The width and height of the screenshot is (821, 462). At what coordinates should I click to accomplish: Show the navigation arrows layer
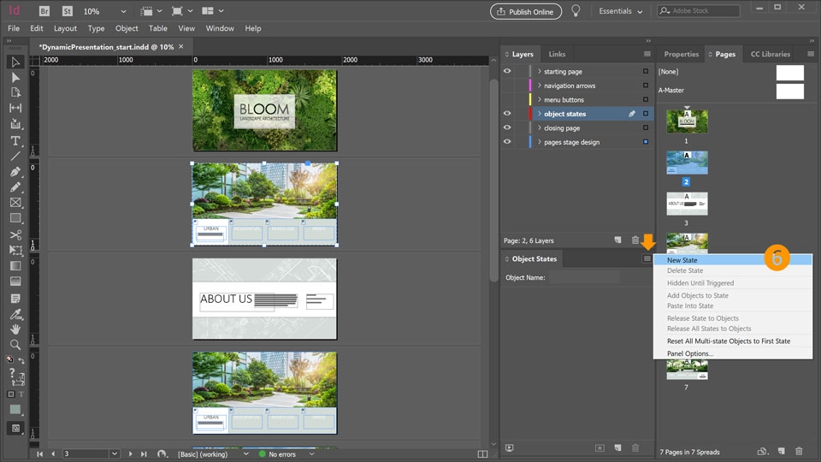(507, 86)
